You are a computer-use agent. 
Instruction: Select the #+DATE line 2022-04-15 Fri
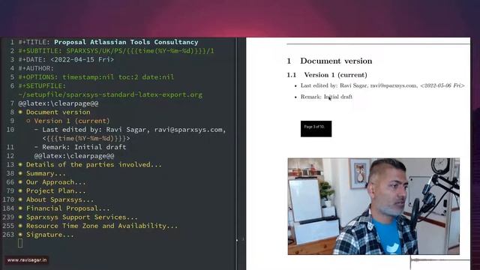(66, 59)
